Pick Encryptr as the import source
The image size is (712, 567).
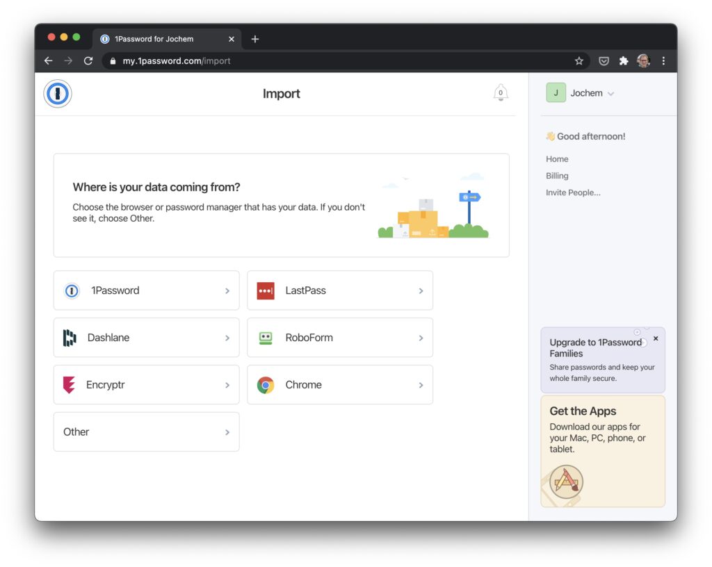[146, 385]
